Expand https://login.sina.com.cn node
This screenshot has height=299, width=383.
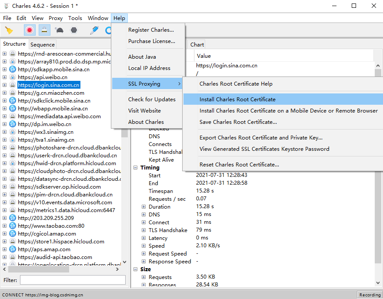click(x=5, y=85)
